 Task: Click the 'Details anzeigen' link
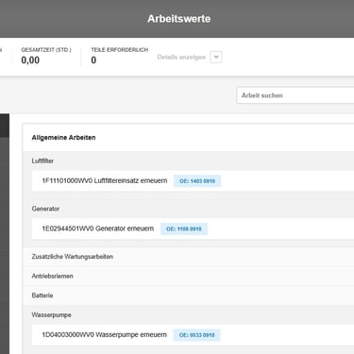coord(181,57)
